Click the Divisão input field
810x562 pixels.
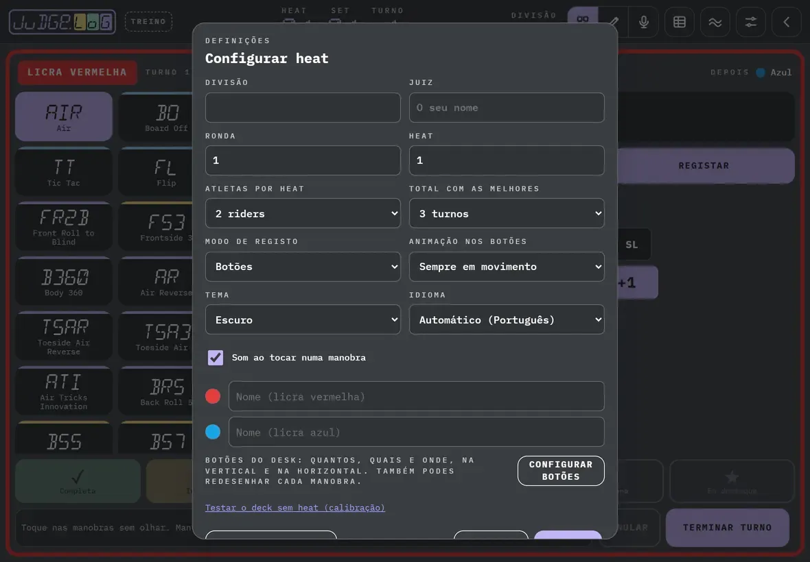[303, 108]
